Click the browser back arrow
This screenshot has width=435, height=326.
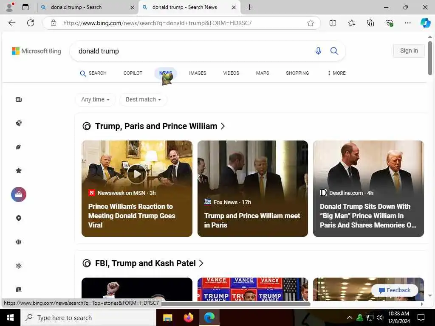11,23
